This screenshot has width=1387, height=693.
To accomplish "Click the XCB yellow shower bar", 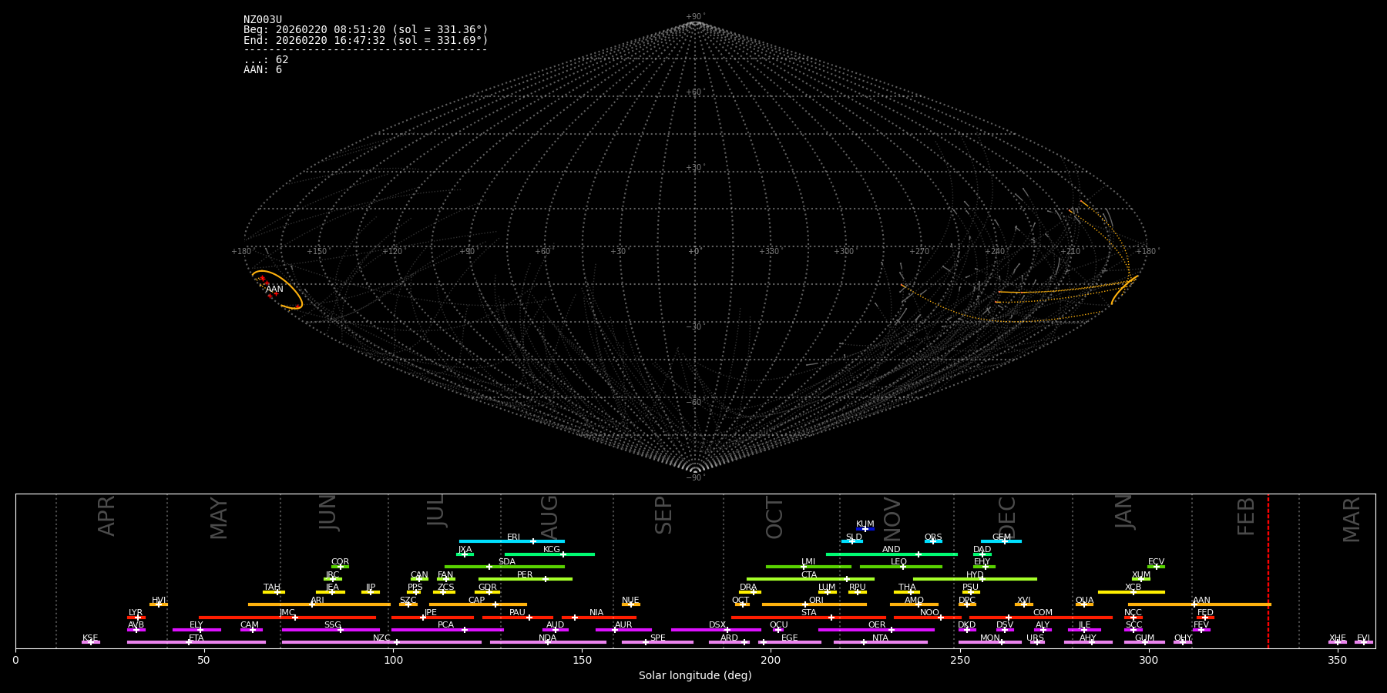I will click(1131, 592).
